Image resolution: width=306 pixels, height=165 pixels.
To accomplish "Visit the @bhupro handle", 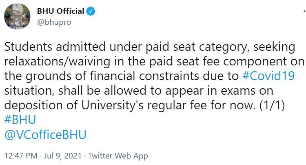I will (x=54, y=22).
